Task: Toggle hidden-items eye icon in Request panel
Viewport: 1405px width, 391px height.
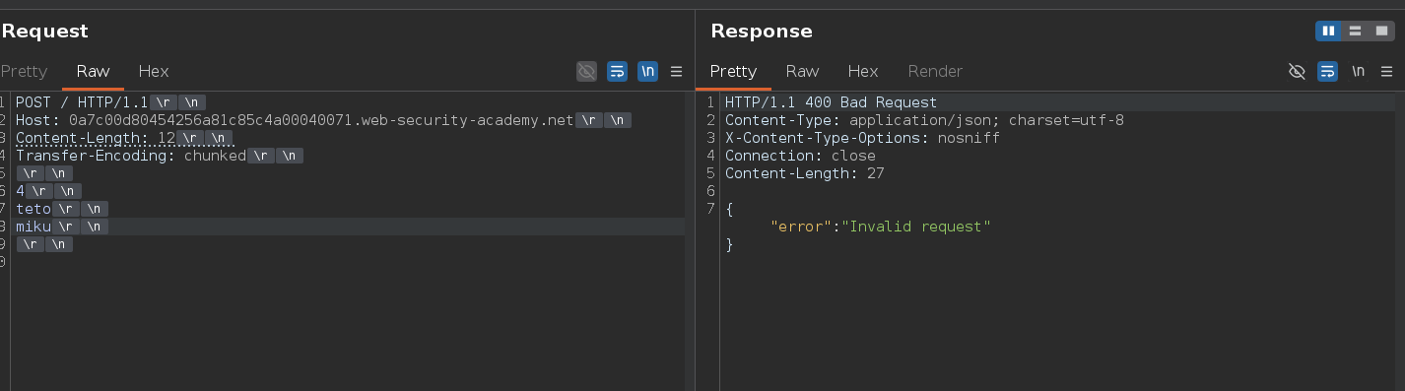Action: [586, 71]
